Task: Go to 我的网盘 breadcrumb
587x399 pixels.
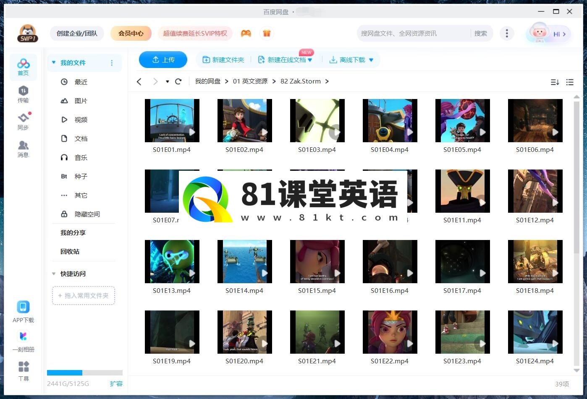Action: [x=207, y=81]
